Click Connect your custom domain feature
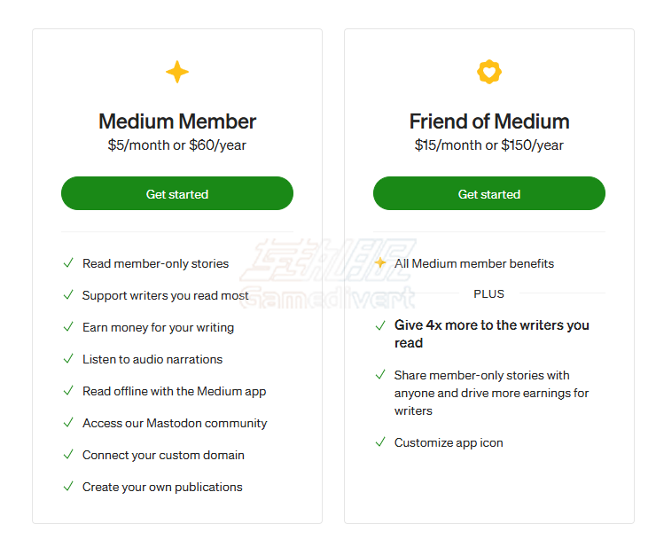 point(163,455)
